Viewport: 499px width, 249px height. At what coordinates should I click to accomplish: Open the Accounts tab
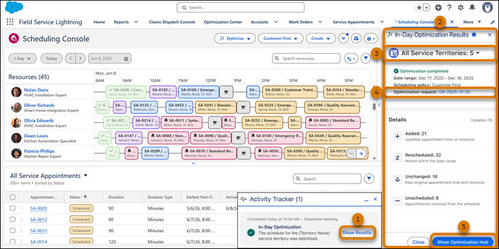click(259, 22)
